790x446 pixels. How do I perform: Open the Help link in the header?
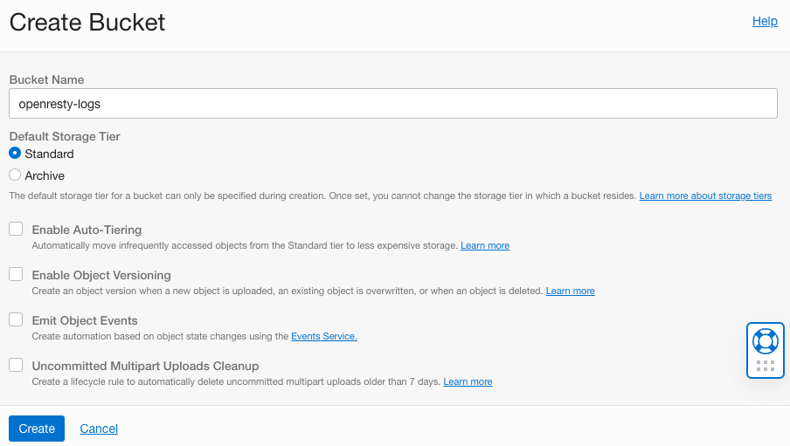point(765,21)
